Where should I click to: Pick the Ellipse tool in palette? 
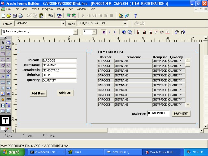pos(3,59)
